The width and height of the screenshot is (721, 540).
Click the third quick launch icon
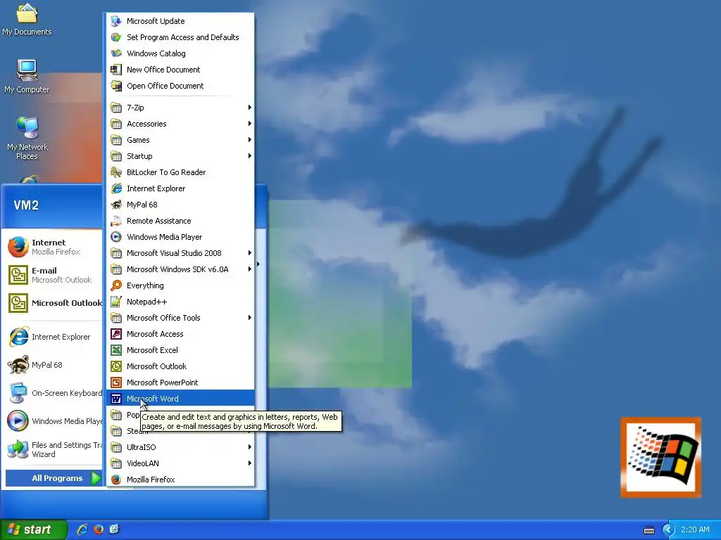pyautogui.click(x=114, y=529)
